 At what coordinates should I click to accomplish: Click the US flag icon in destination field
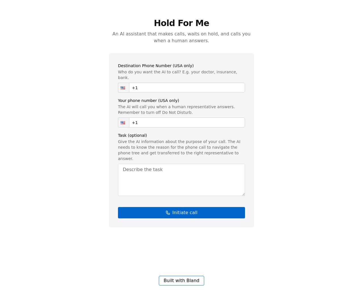[123, 88]
